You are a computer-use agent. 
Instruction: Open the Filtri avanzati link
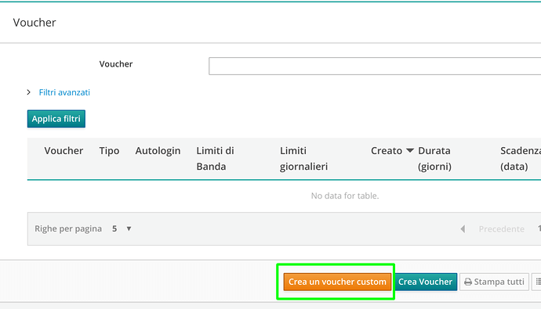pyautogui.click(x=64, y=92)
